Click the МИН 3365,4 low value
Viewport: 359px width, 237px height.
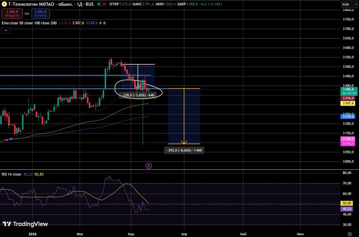[165, 4]
